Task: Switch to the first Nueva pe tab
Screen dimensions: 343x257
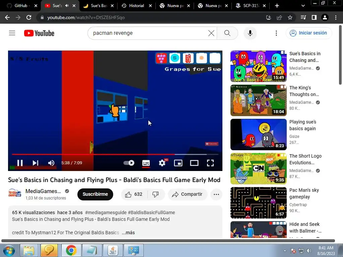Action: point(175,6)
